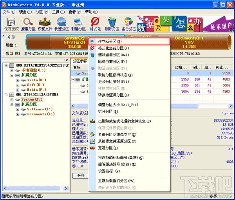The height and width of the screenshot is (200, 235).
Task: Expand the Media(F:) tree node
Action: [x=18, y=90]
